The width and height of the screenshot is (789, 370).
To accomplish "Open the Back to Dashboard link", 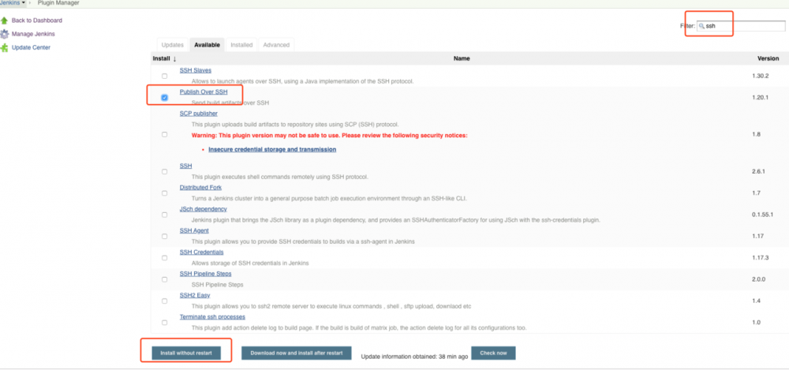I will (37, 21).
